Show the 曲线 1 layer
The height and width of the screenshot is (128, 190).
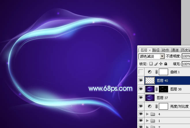141,72
